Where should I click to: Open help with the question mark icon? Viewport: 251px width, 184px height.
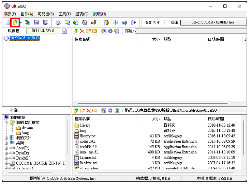(x=124, y=23)
